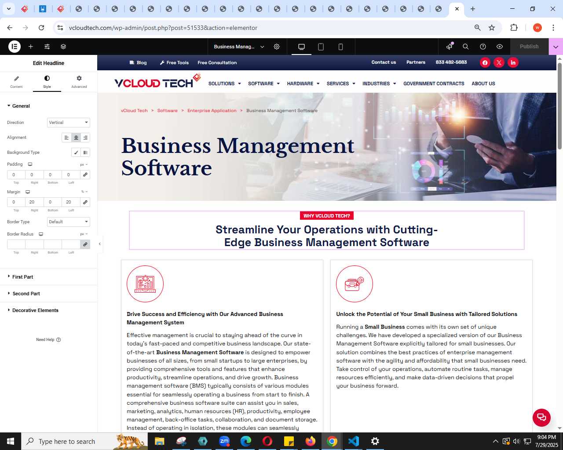Reload the page in Chrome
563x450 pixels.
41,28
